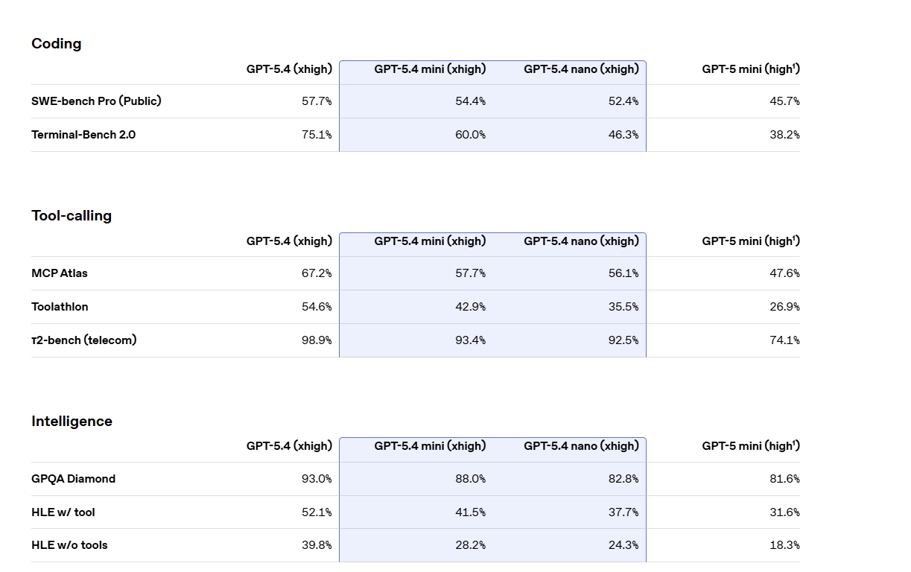
Task: Select the Terminal-Bench 2.0 row label
Action: click(83, 135)
